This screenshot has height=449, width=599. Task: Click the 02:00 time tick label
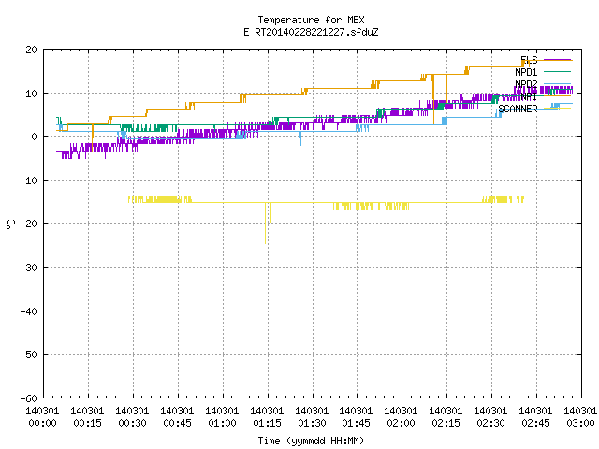point(401,423)
